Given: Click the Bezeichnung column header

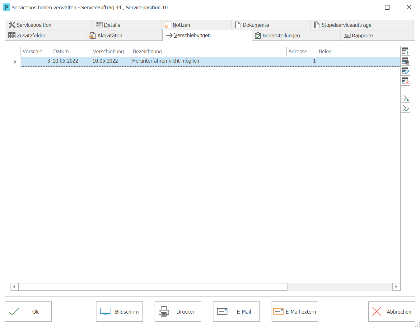Looking at the screenshot, I should 208,51.
